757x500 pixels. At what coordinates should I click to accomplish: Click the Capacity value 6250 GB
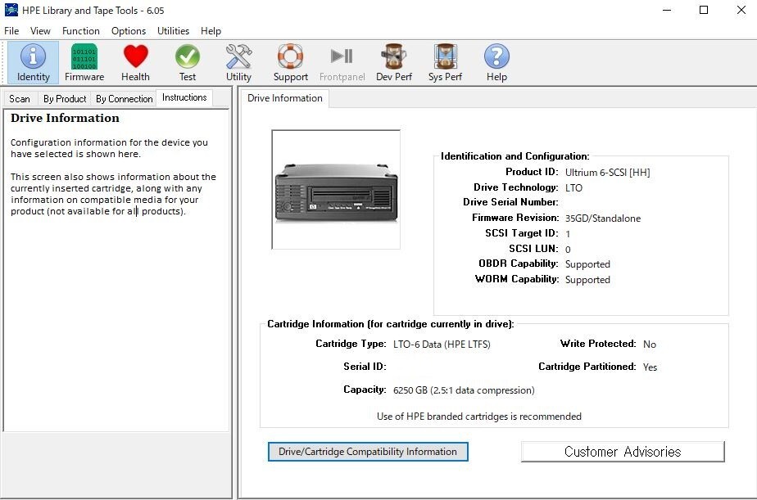tap(464, 390)
